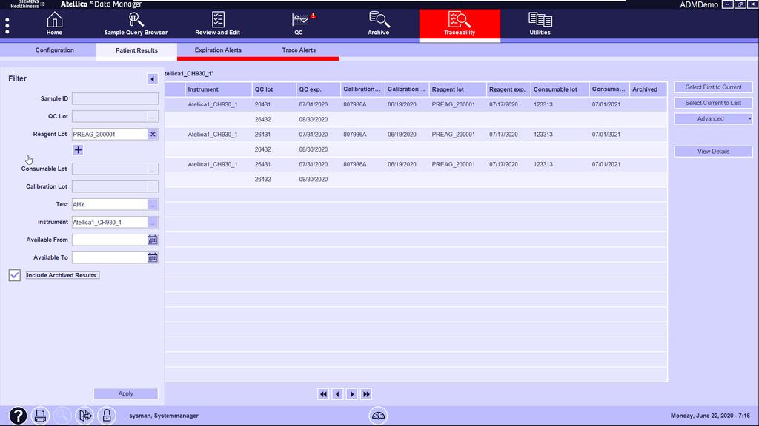
Task: Open Available From calendar picker
Action: point(153,240)
